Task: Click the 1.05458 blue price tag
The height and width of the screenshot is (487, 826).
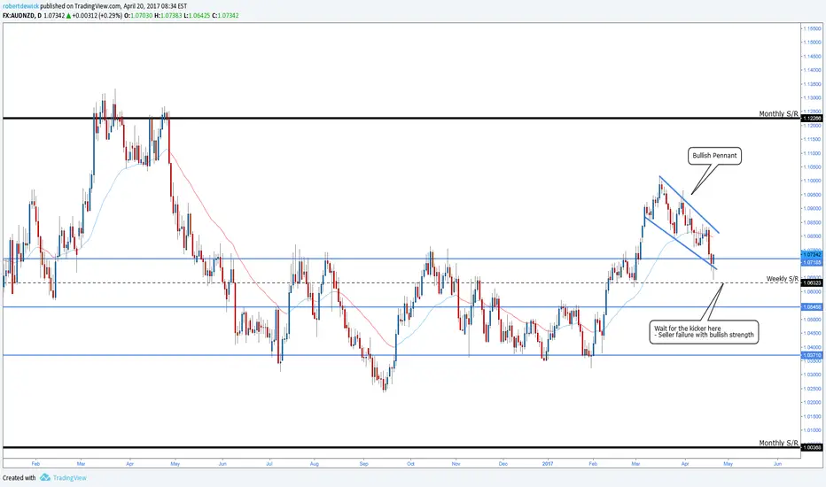Action: (x=812, y=306)
